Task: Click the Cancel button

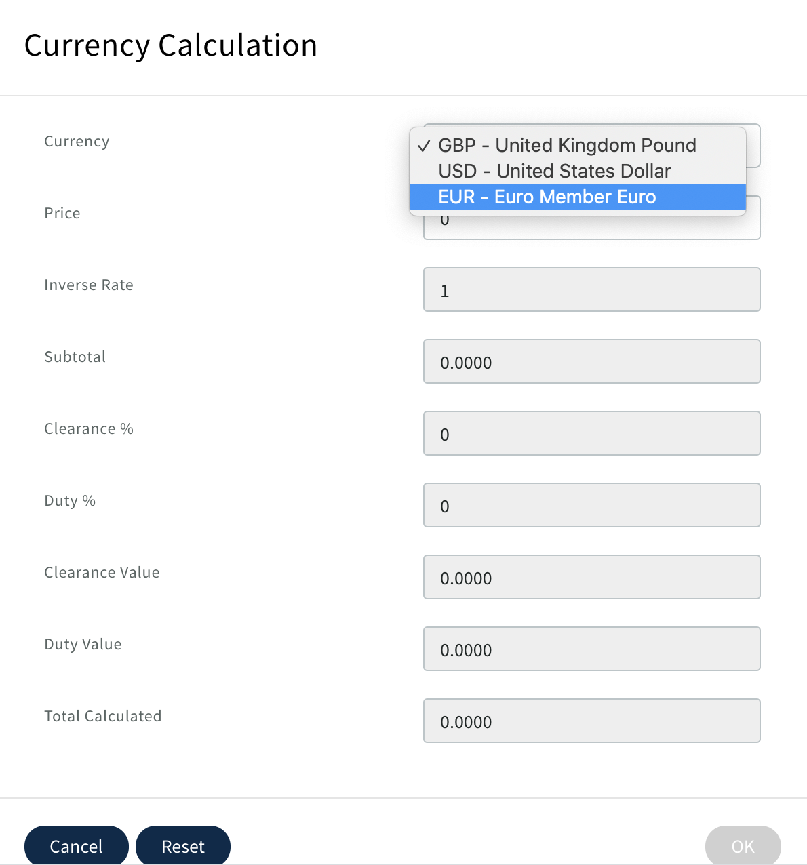Action: click(76, 845)
